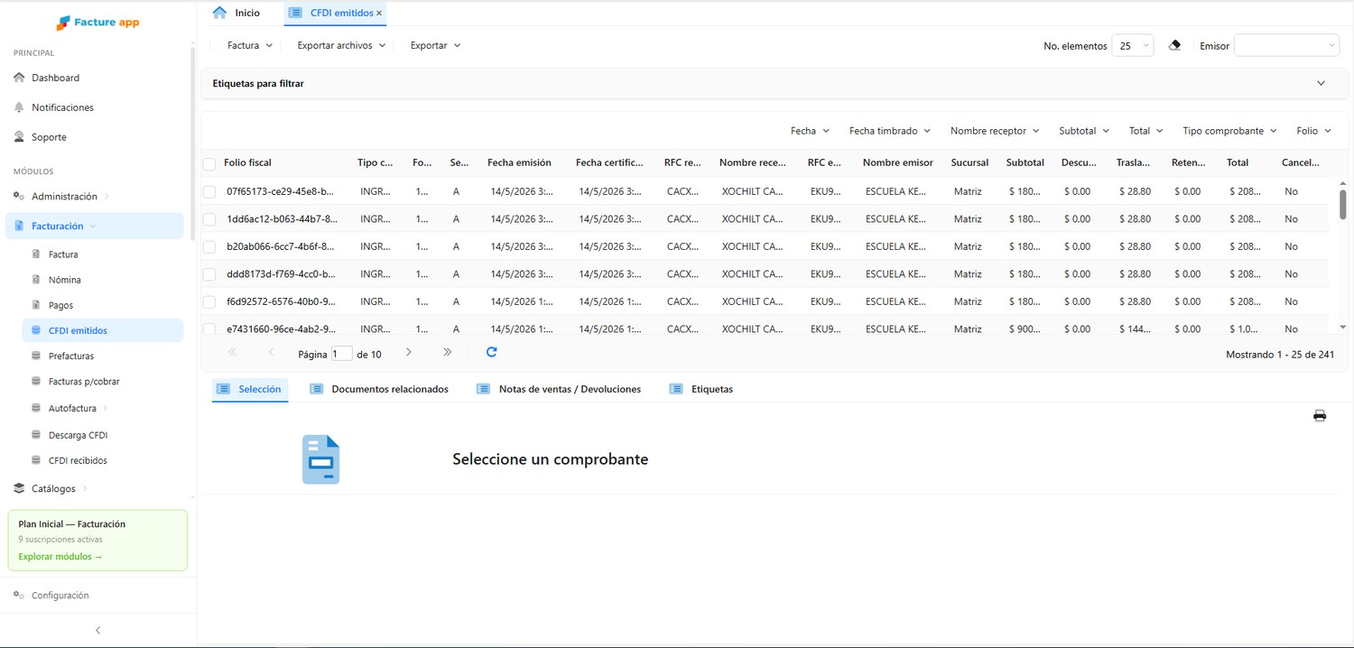Switch to the Etiquetas tab
This screenshot has height=648, width=1354.
(700, 389)
